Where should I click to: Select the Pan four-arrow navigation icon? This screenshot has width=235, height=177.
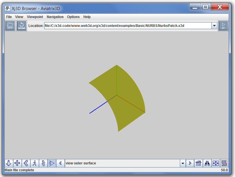(x=17, y=163)
